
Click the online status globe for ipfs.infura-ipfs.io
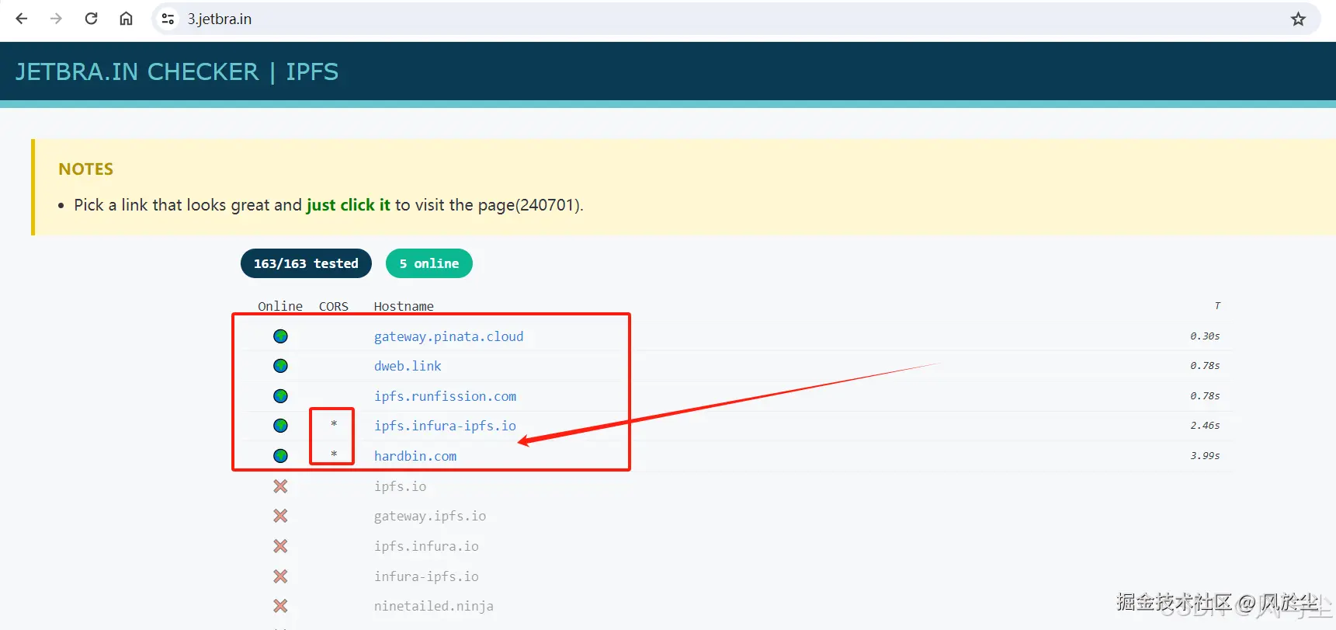click(280, 426)
